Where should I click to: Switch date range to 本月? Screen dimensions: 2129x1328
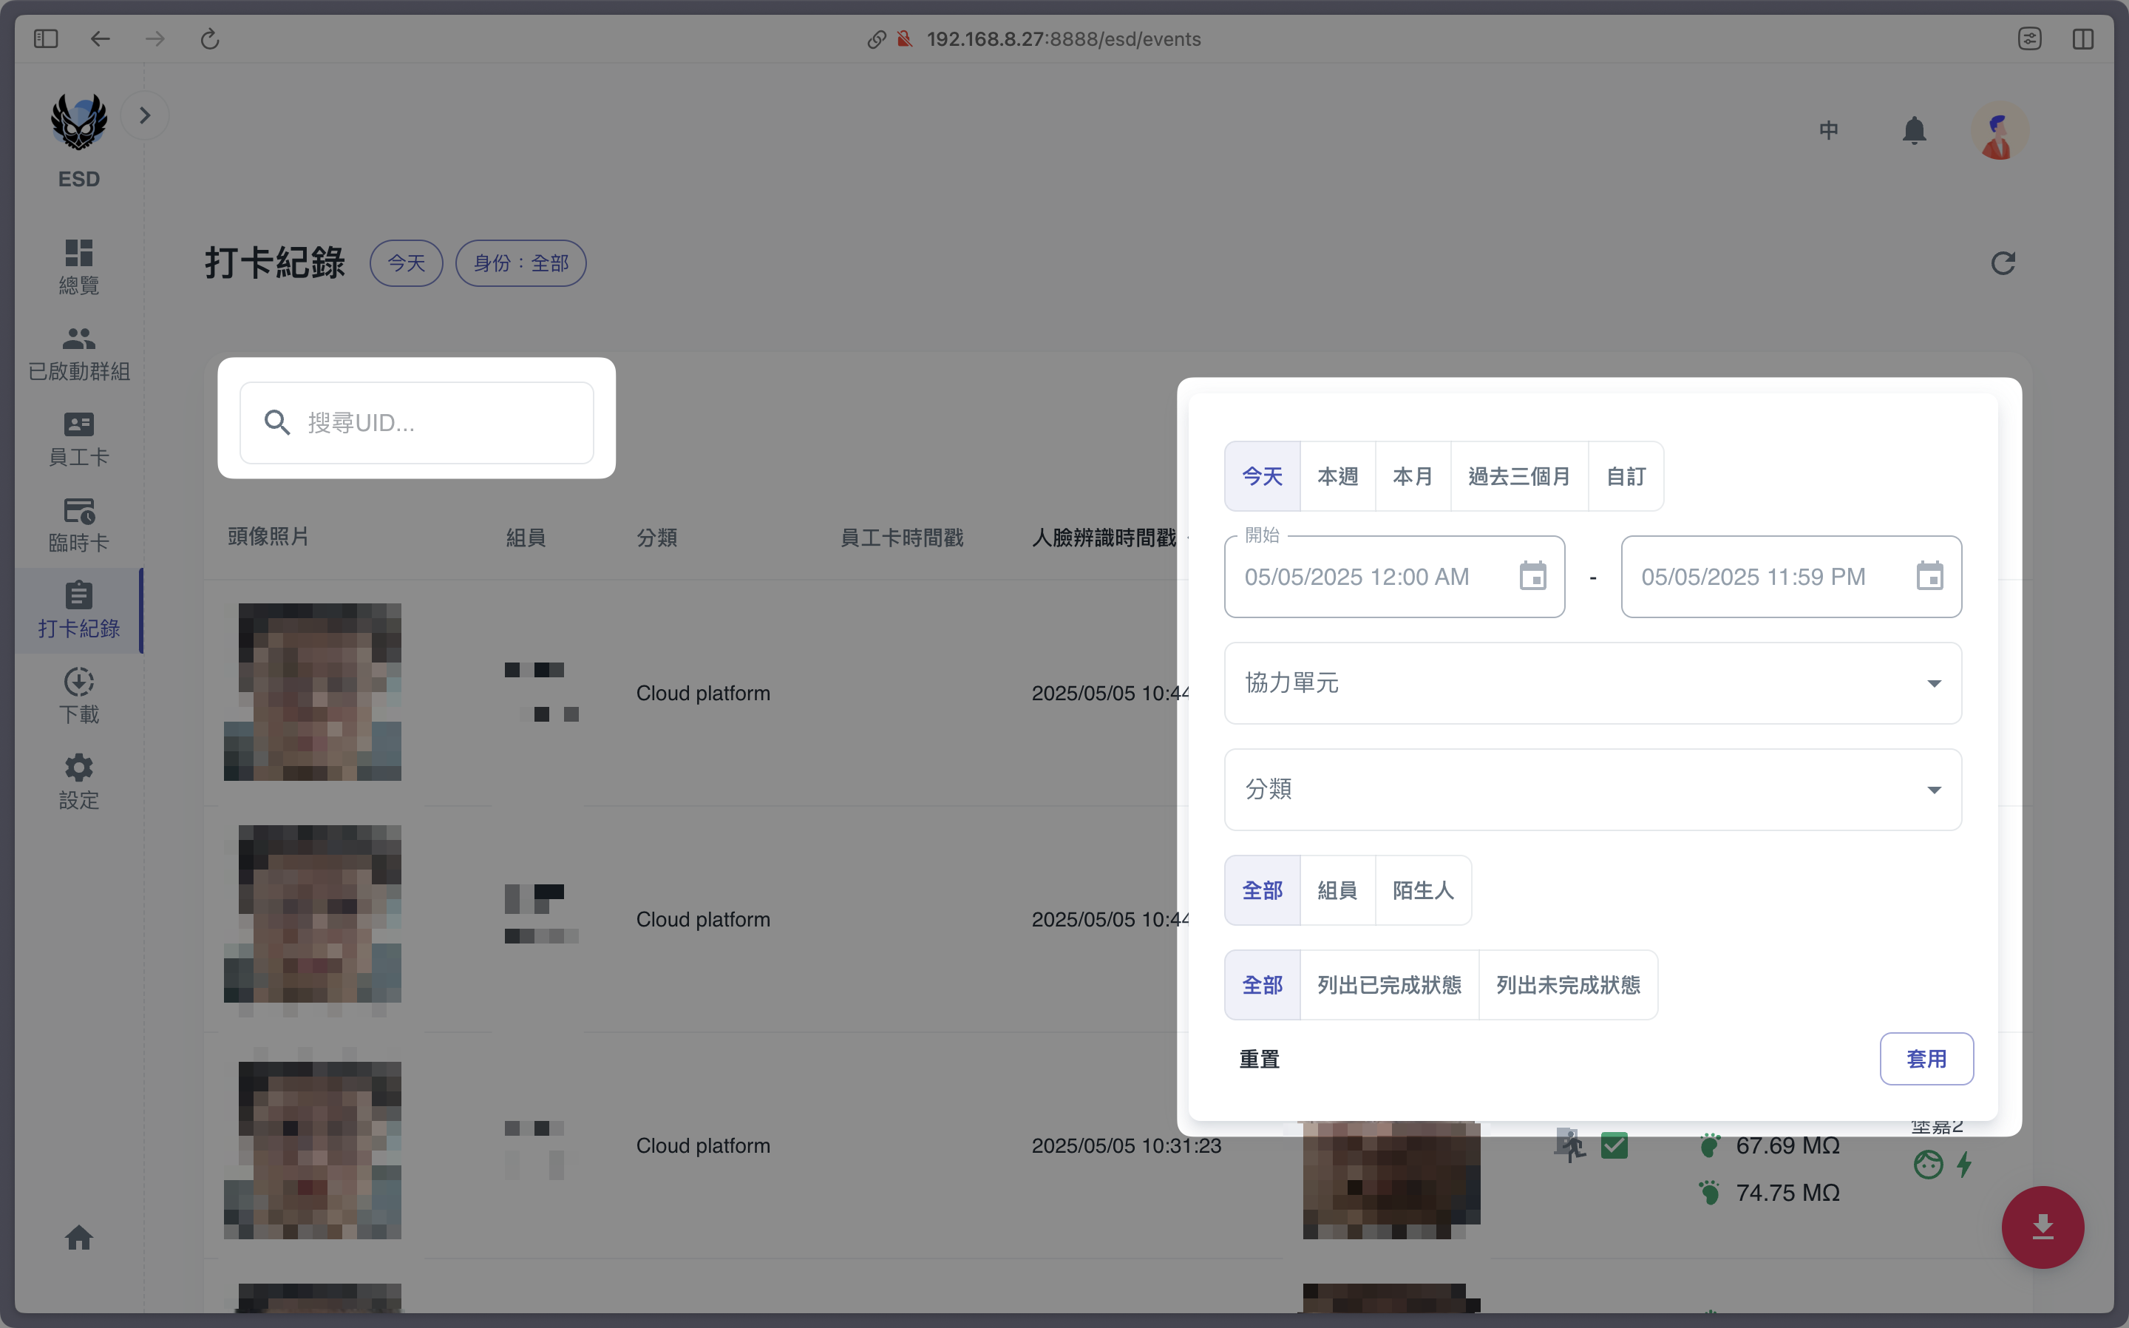[1412, 476]
